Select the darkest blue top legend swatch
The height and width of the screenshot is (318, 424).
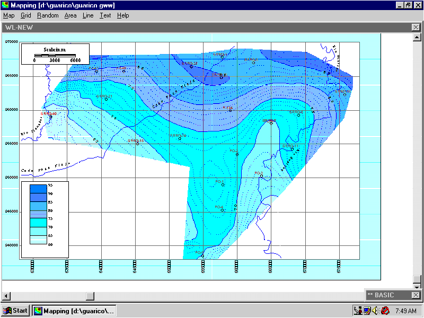tap(38, 189)
